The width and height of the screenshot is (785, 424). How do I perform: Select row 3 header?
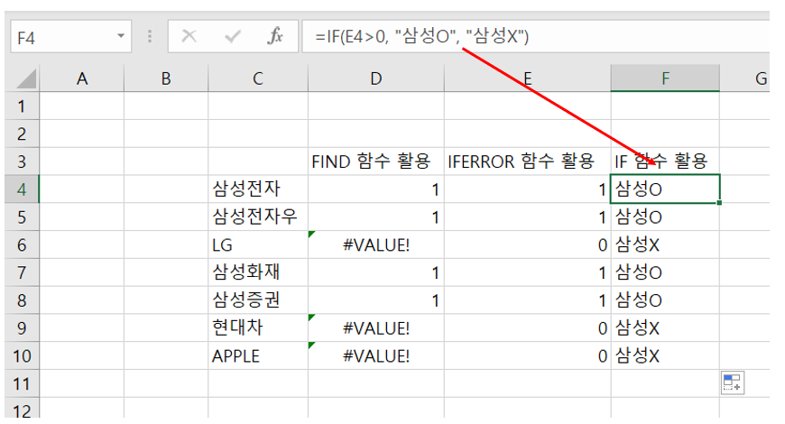22,161
